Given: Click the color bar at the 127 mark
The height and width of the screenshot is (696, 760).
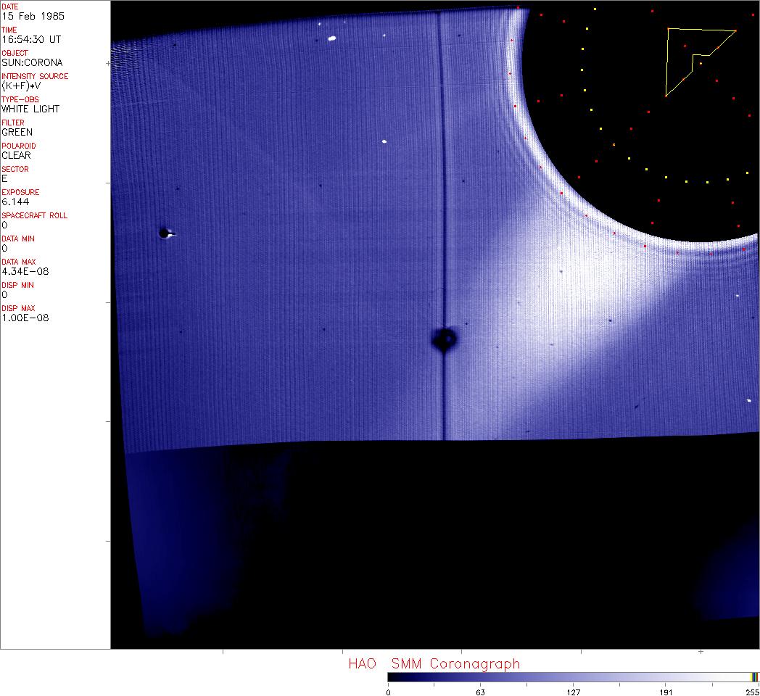Looking at the screenshot, I should 573,676.
